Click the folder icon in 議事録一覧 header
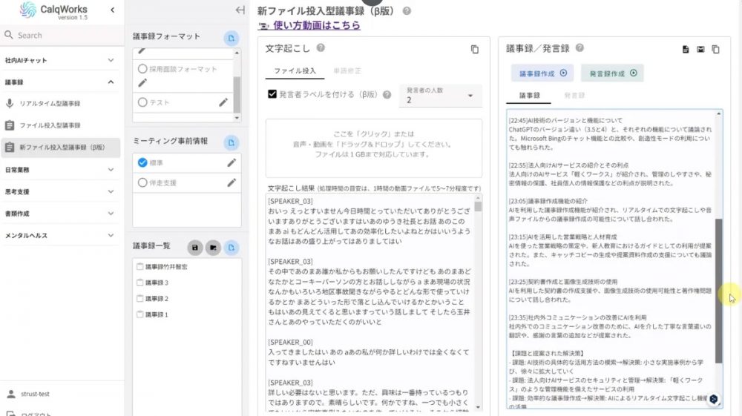This screenshot has width=742, height=416. [213, 248]
